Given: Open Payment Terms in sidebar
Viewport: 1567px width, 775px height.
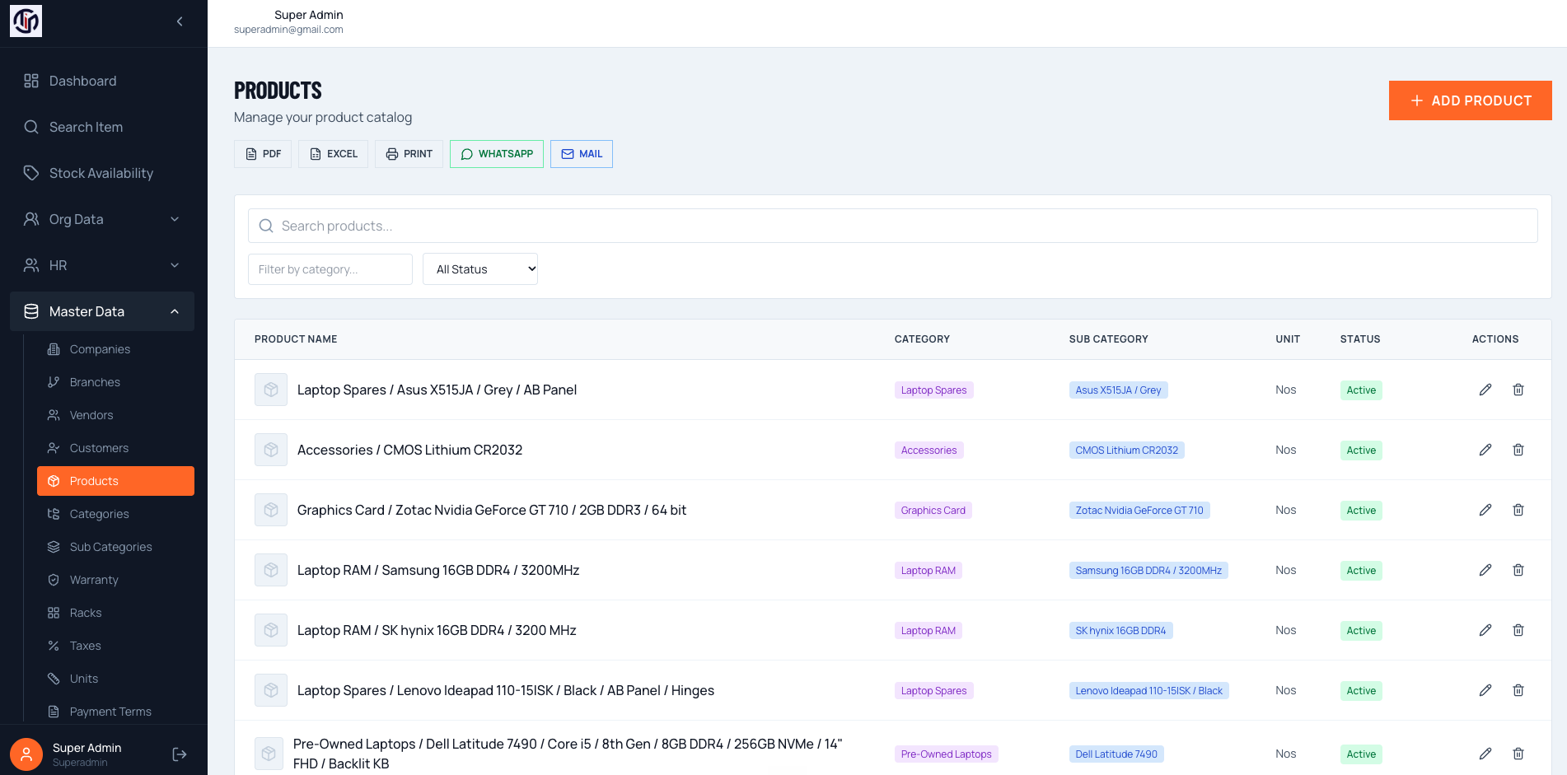Looking at the screenshot, I should 115,712.
